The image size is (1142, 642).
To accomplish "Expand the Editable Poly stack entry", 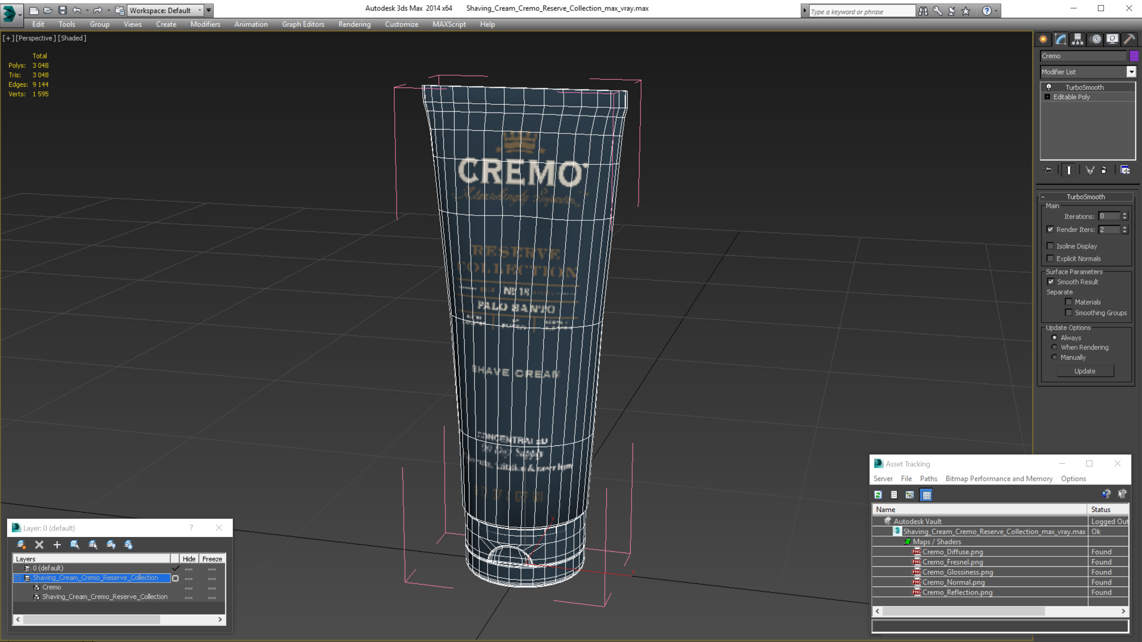I will (x=1047, y=97).
